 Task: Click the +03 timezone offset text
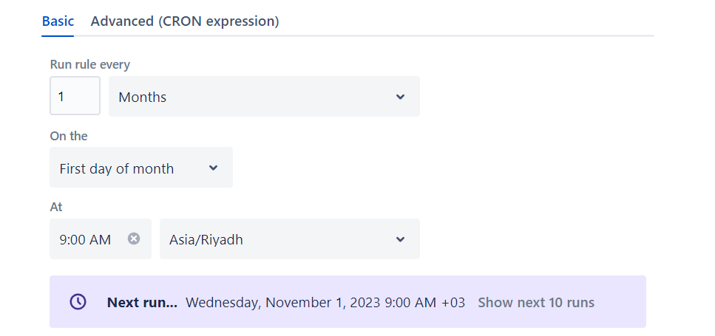pyautogui.click(x=453, y=302)
